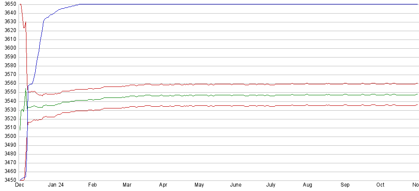Viewport: 419px width, 191px height.
Task: Click the green line in the chart
Action: click(x=221, y=95)
